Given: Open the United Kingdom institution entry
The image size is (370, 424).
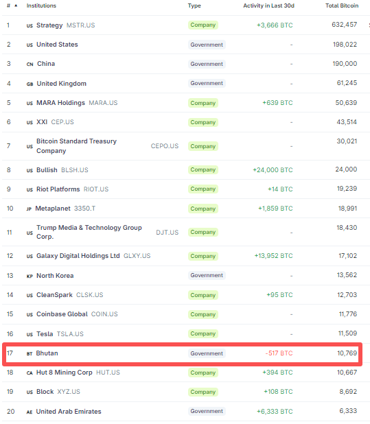Looking at the screenshot, I should (x=61, y=83).
